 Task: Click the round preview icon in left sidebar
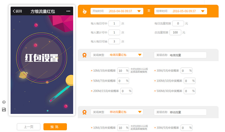click(x=4, y=102)
